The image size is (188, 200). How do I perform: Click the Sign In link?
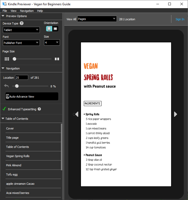click(x=180, y=19)
